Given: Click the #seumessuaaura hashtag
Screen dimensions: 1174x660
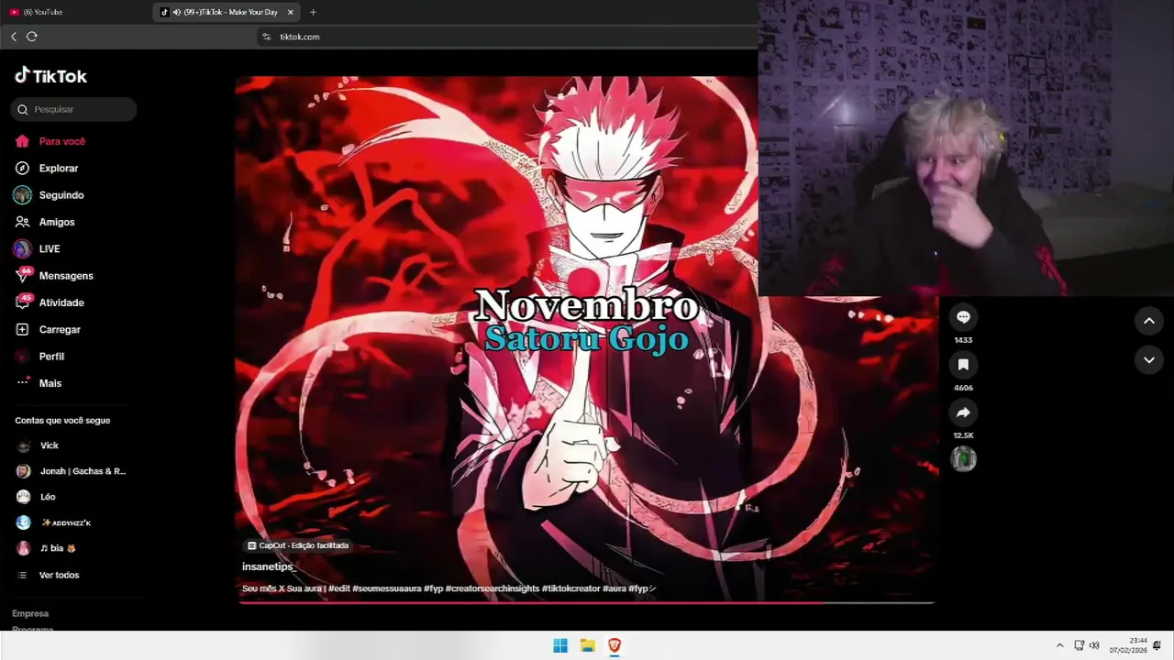Looking at the screenshot, I should point(387,588).
